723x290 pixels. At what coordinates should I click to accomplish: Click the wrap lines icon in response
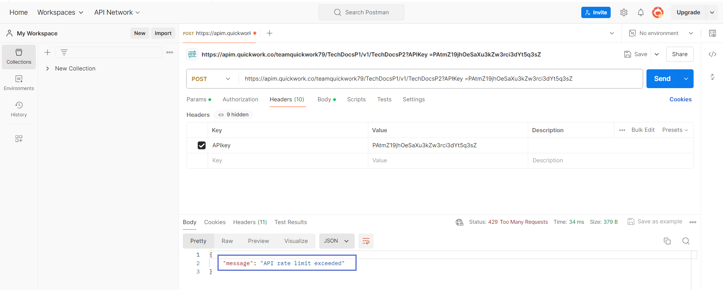(366, 241)
